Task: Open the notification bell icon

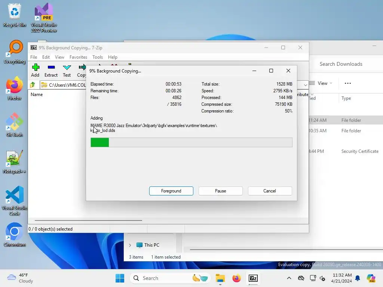Action: [x=358, y=278]
